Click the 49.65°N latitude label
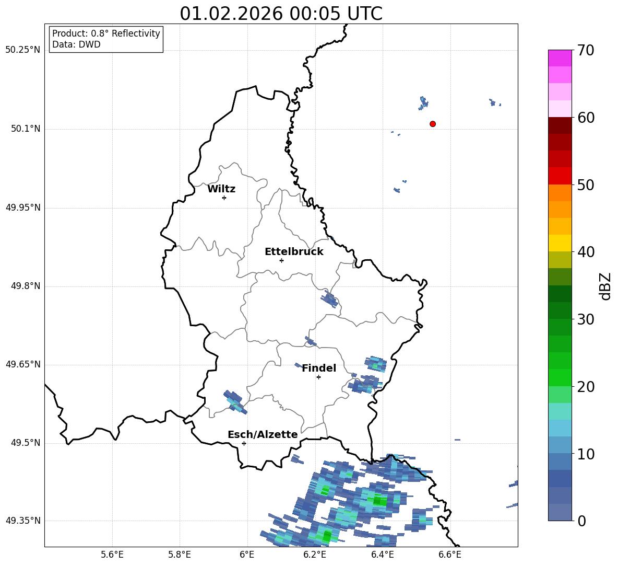This screenshot has height=565, width=618. click(x=23, y=364)
